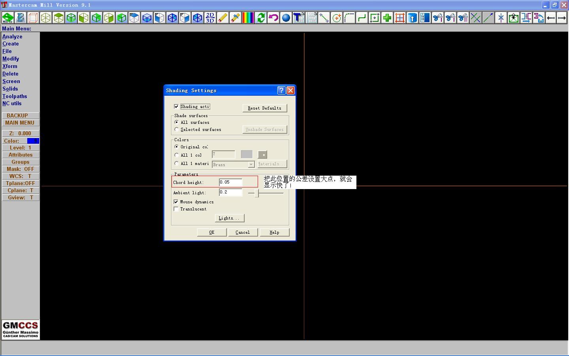This screenshot has width=569, height=356.
Task: Select the All 1 material radio button
Action: (177, 163)
